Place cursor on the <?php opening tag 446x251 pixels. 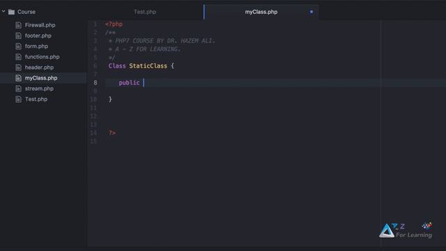tap(114, 24)
